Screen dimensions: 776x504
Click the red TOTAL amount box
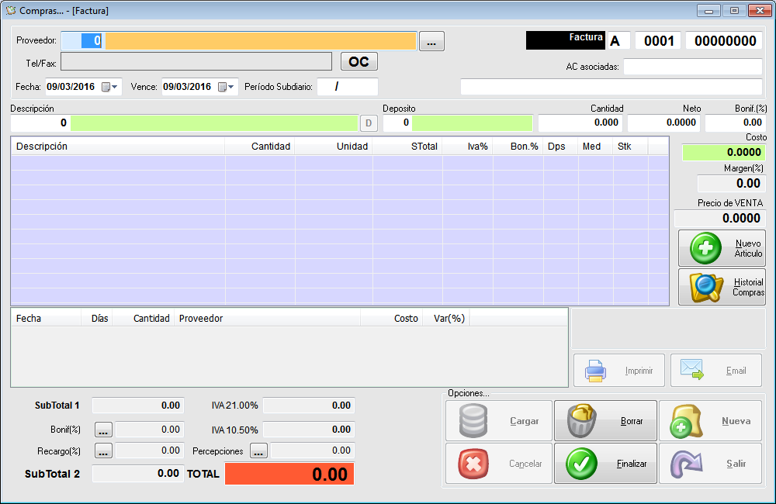coord(289,474)
